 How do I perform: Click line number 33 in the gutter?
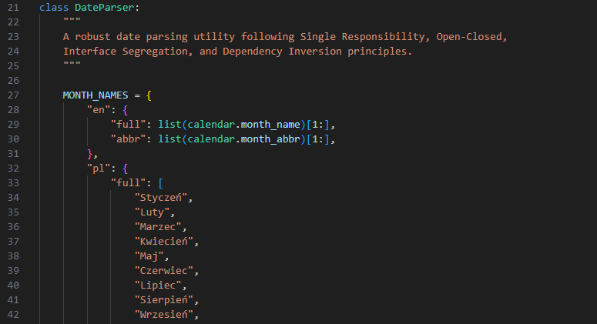coord(13,183)
